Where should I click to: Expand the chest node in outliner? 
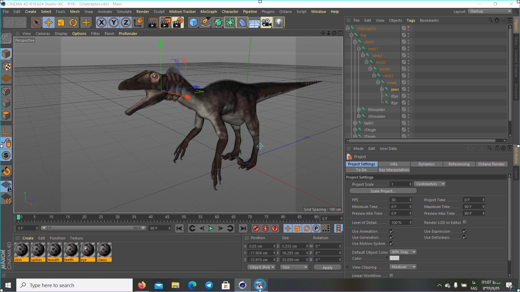pyautogui.click(x=355, y=42)
